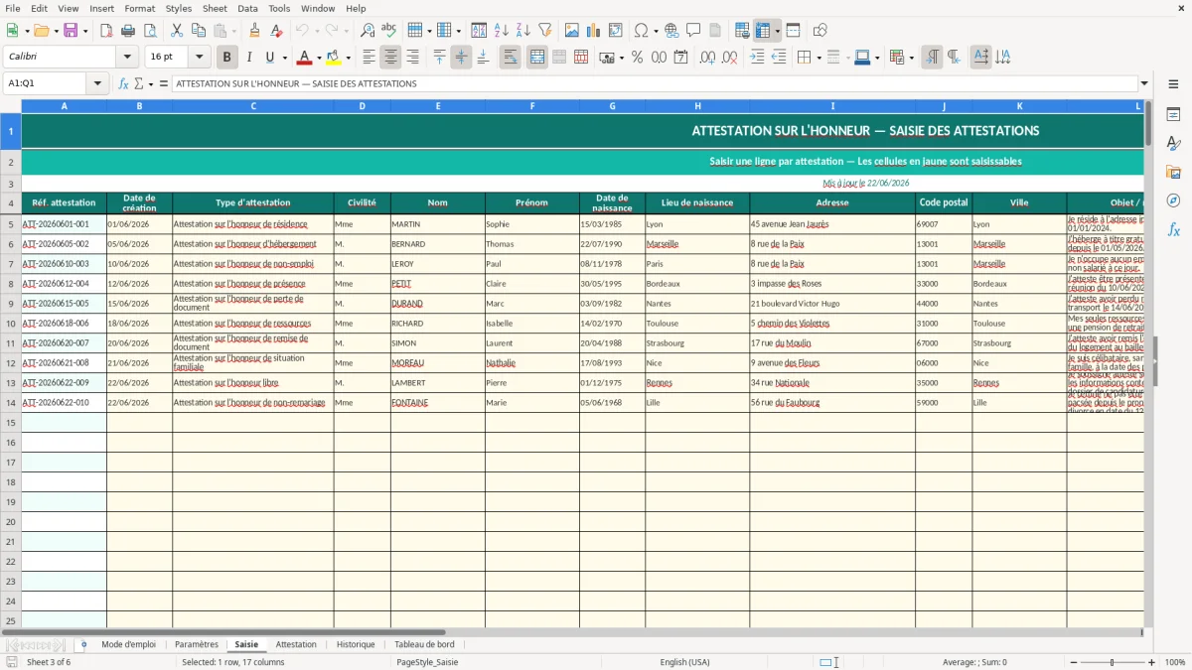The image size is (1192, 670).
Task: Click the Sum sigma button
Action: click(x=138, y=83)
